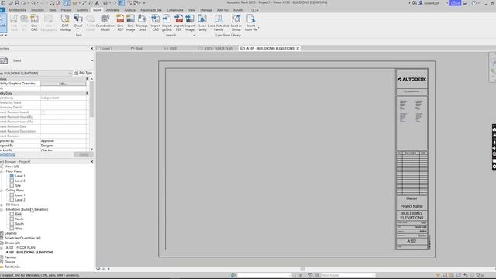Viewport: 496px width, 279px height.
Task: Click the user sign-in account icon
Action: coord(421,3)
